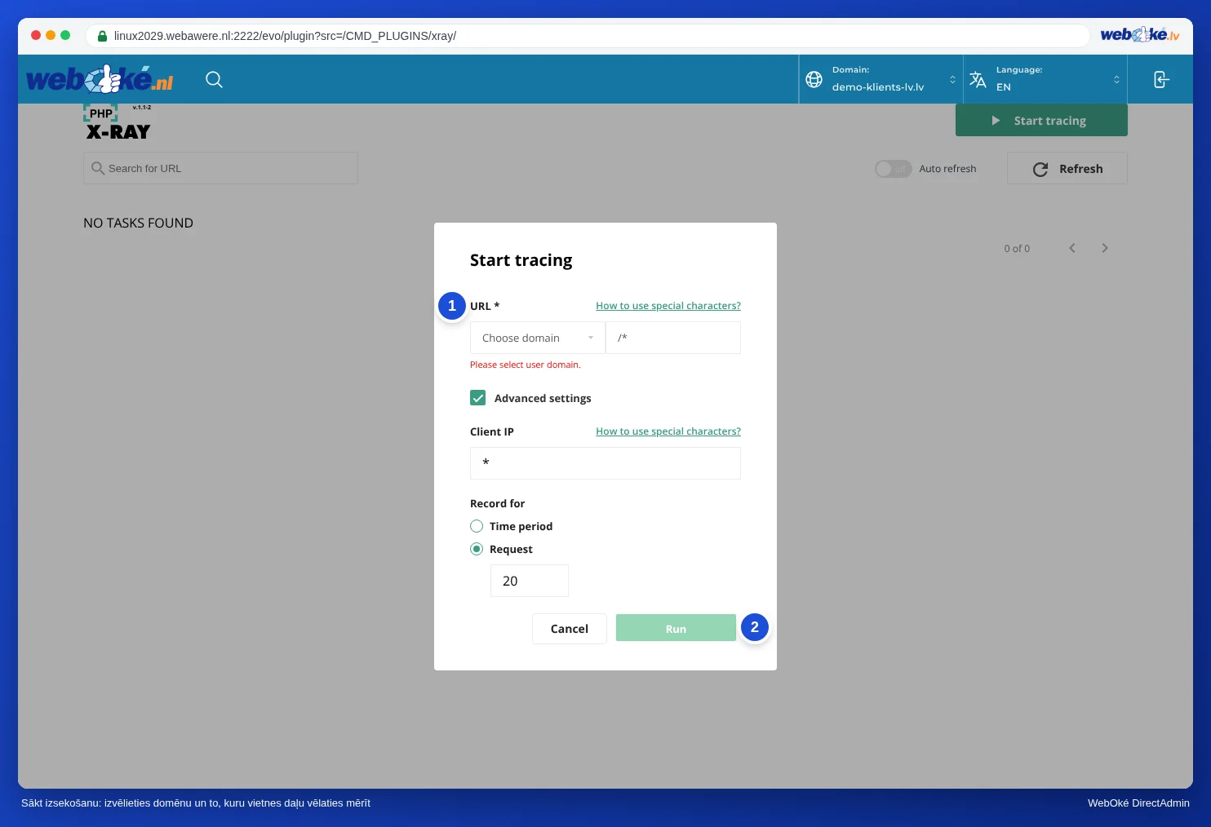The image size is (1211, 827).
Task: Click the 'Start tracing' dialog title
Action: tap(521, 260)
